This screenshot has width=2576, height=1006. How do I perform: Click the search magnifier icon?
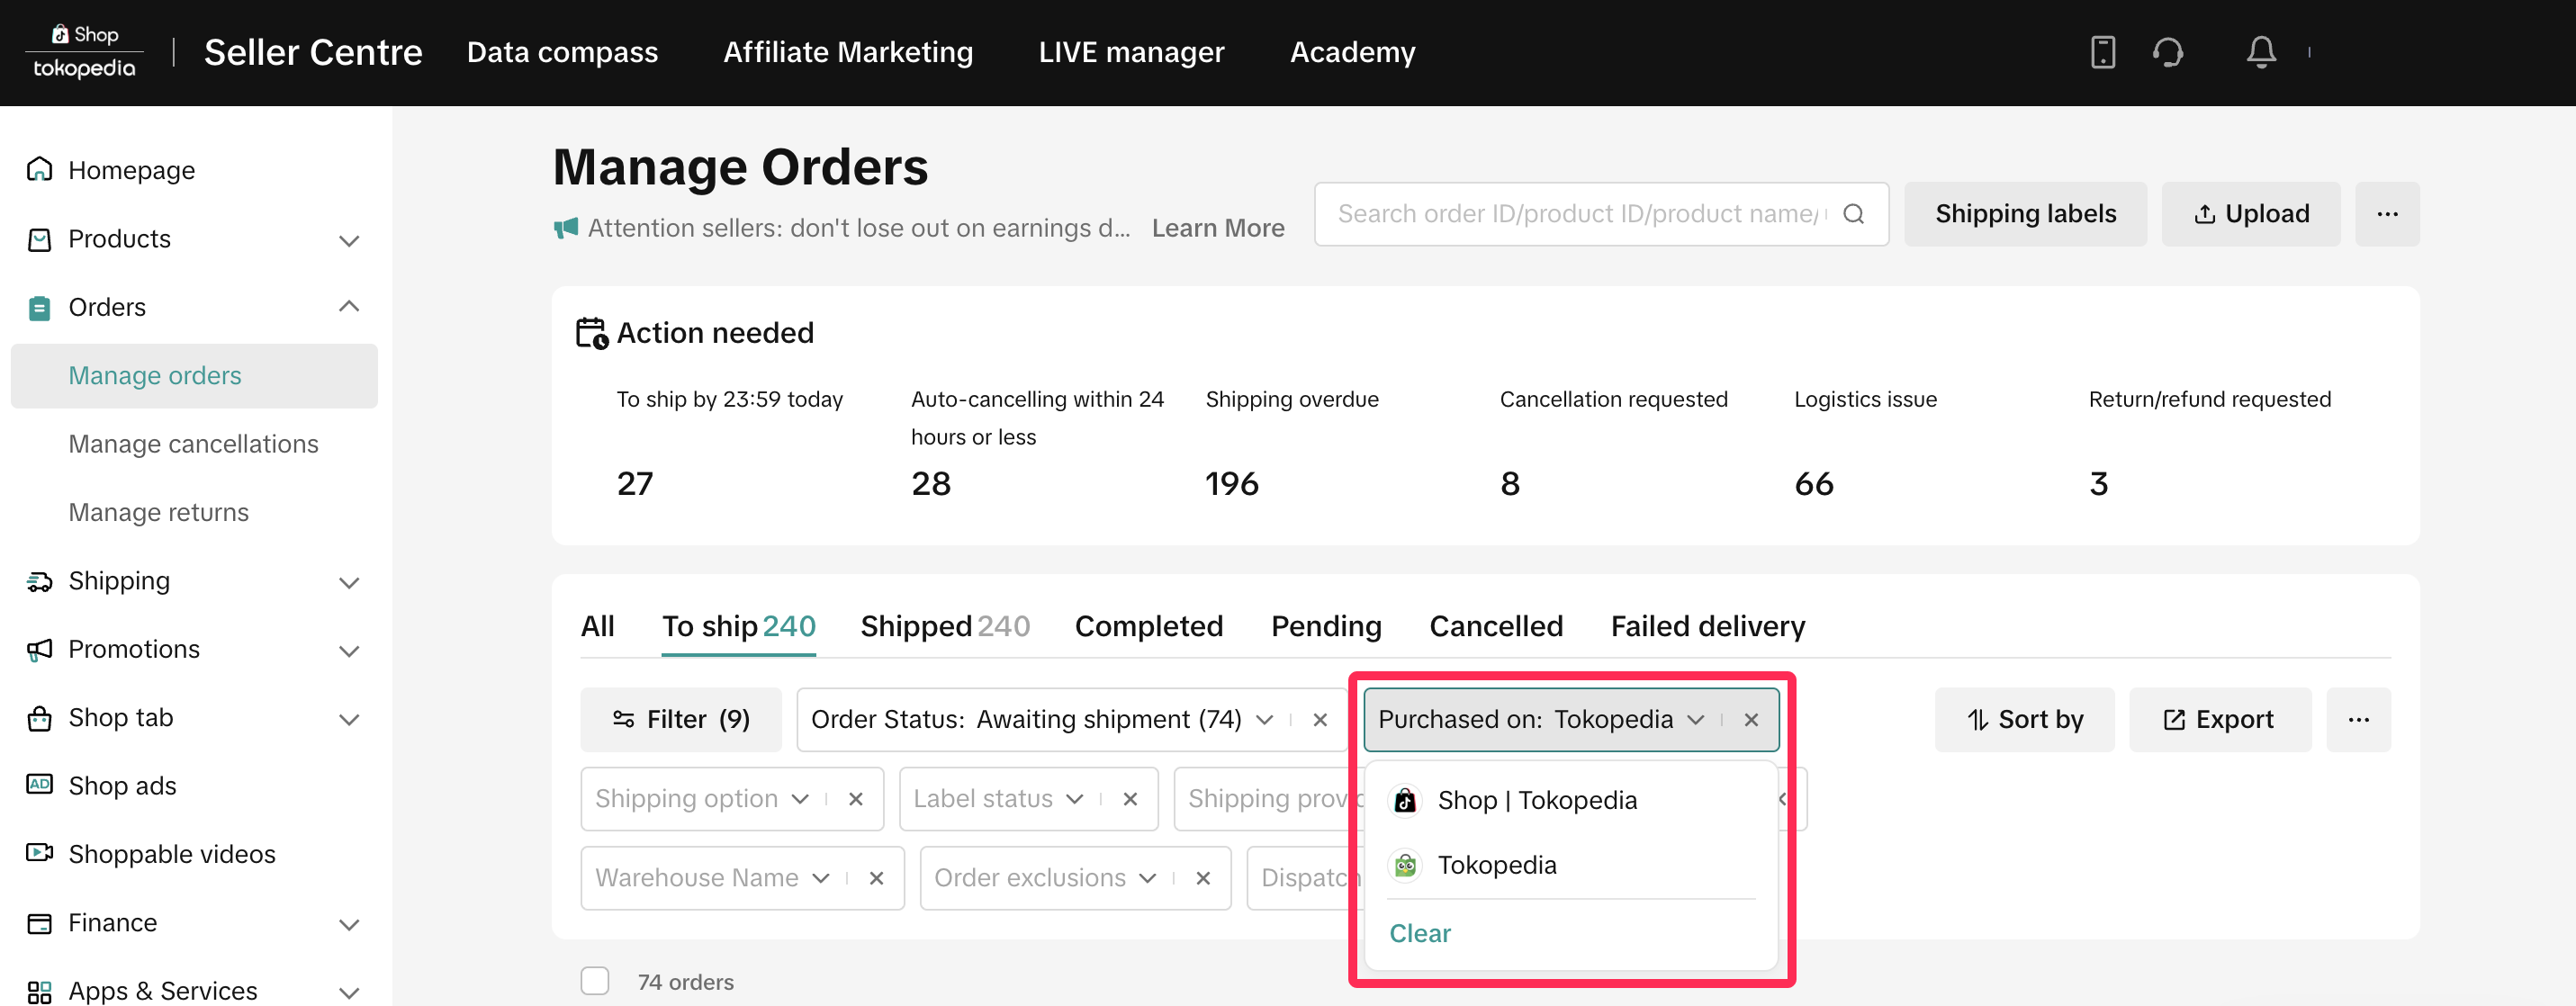point(1853,214)
